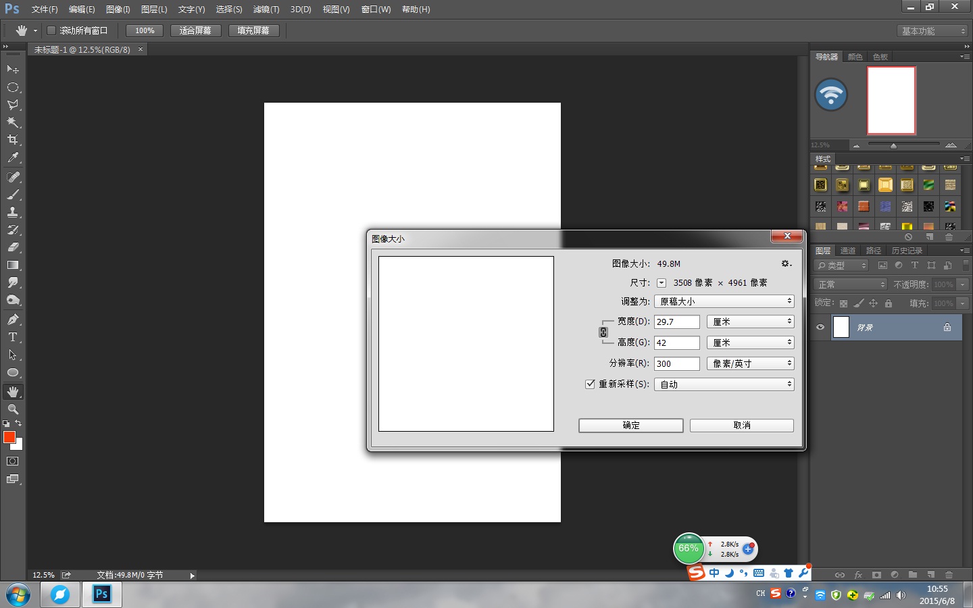
Task: Open the 调整为 preset dropdown
Action: (724, 301)
